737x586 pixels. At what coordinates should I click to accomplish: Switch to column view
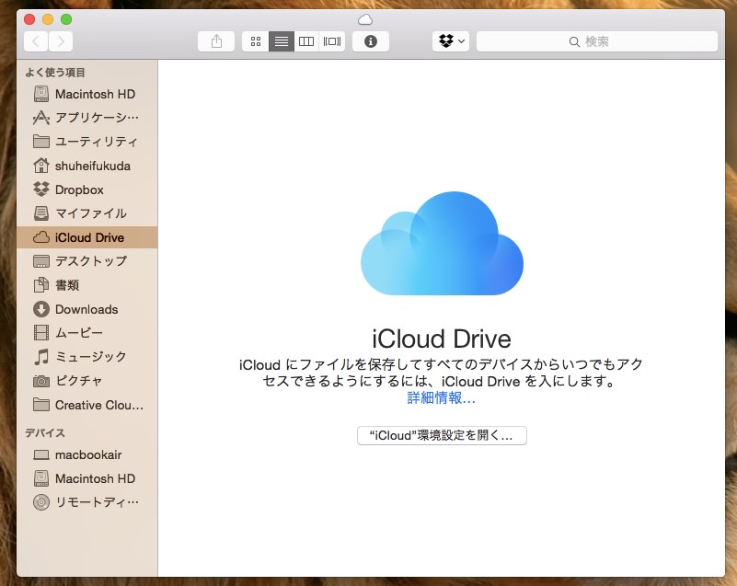[x=306, y=41]
